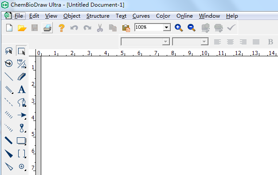Save the current document
Viewport: 278px width, 175px height.
coord(35,28)
